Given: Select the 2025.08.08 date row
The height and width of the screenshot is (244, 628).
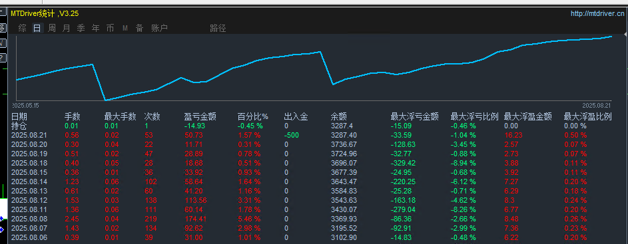Looking at the screenshot, I should click(30, 219).
